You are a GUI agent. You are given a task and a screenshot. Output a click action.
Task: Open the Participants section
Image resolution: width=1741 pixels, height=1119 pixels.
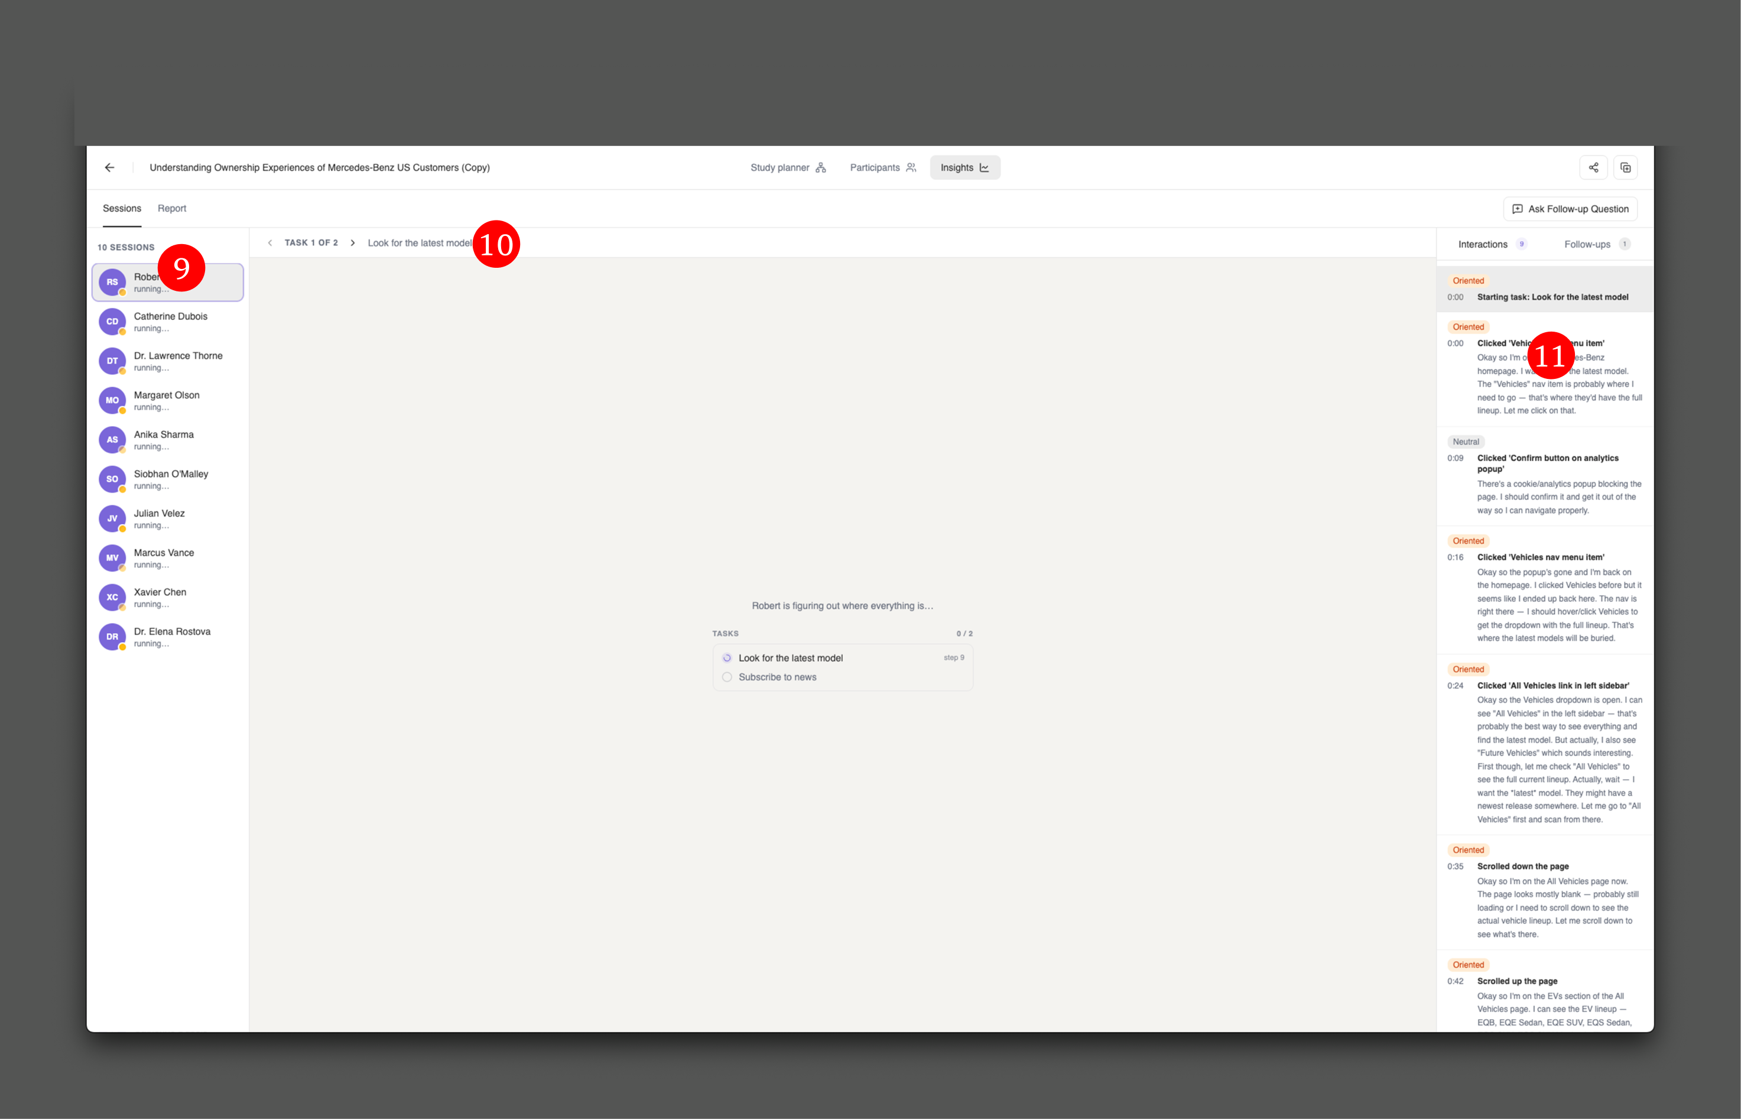pos(882,167)
